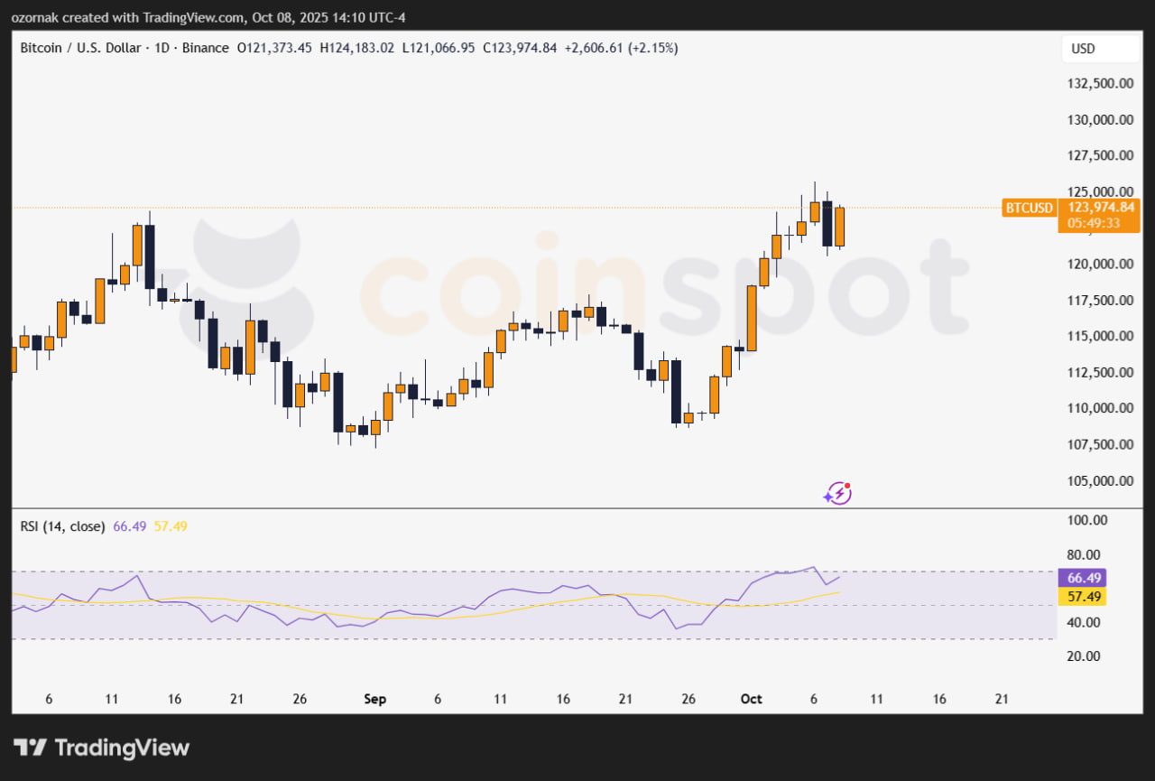Viewport: 1155px width, 781px height.
Task: Open the RSI (14, close) indicator legend
Action: click(x=63, y=526)
